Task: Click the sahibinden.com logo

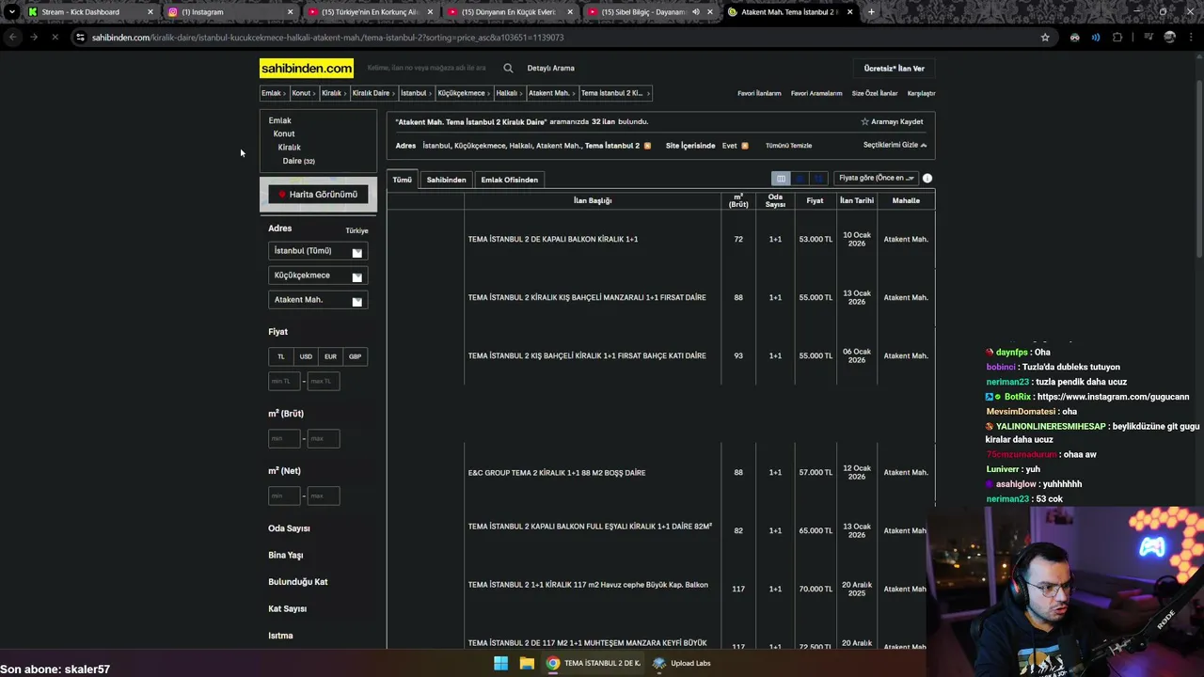Action: (307, 68)
